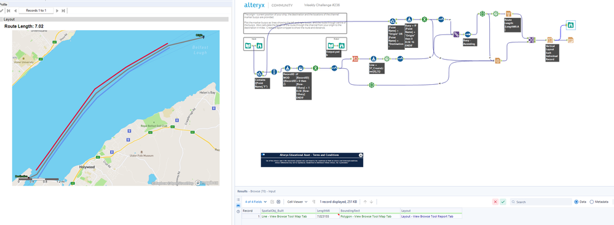The width and height of the screenshot is (614, 225).
Task: Open Line - View Browse Tool Map Tab
Action: tap(285, 216)
